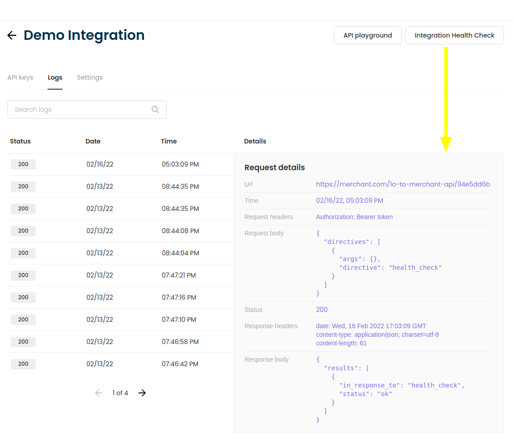The width and height of the screenshot is (513, 440).
Task: Select log entry from 02/16/22 05:03:09 PM
Action: (x=120, y=164)
